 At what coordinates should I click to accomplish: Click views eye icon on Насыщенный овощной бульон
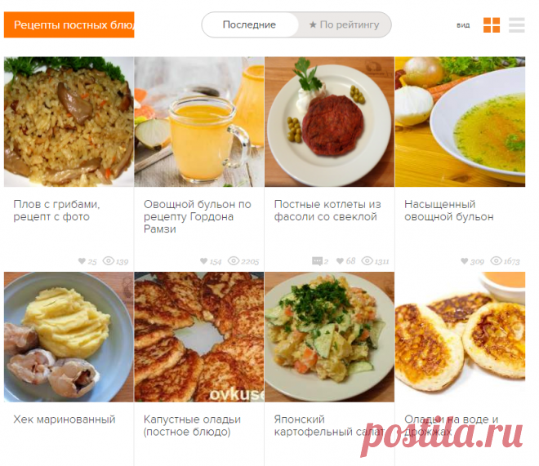point(496,261)
